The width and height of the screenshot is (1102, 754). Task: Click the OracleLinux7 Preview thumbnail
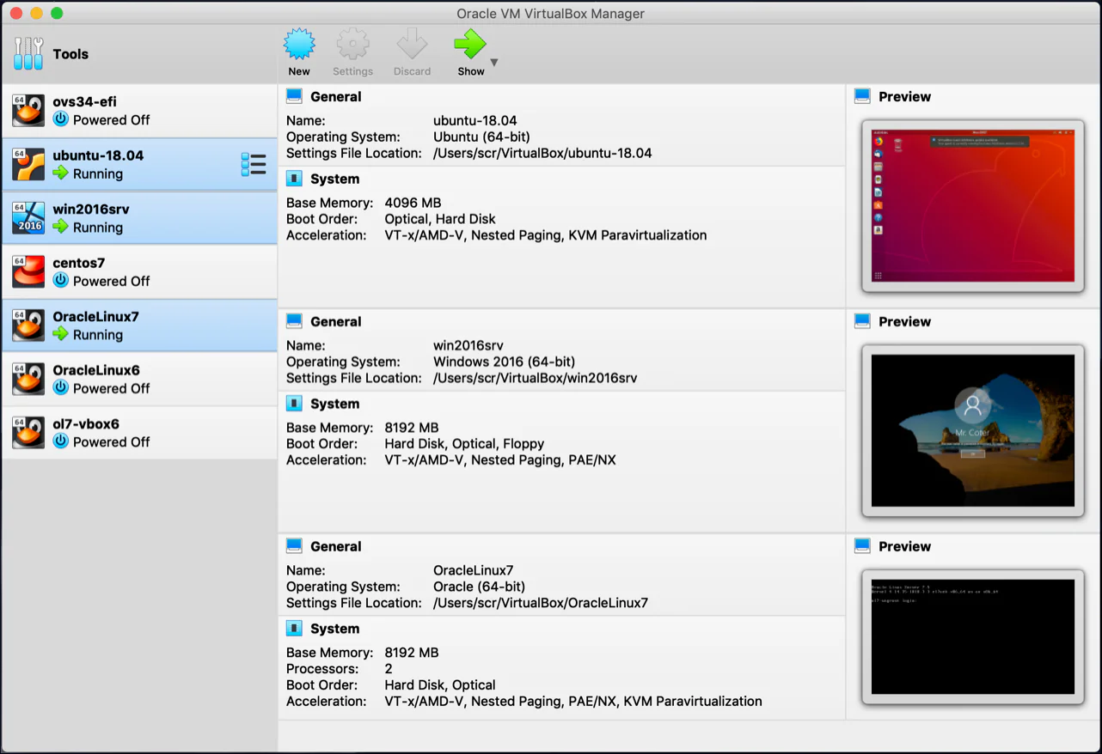pyautogui.click(x=972, y=636)
